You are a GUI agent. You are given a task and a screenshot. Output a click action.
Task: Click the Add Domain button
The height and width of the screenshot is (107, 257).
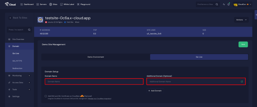155,91
